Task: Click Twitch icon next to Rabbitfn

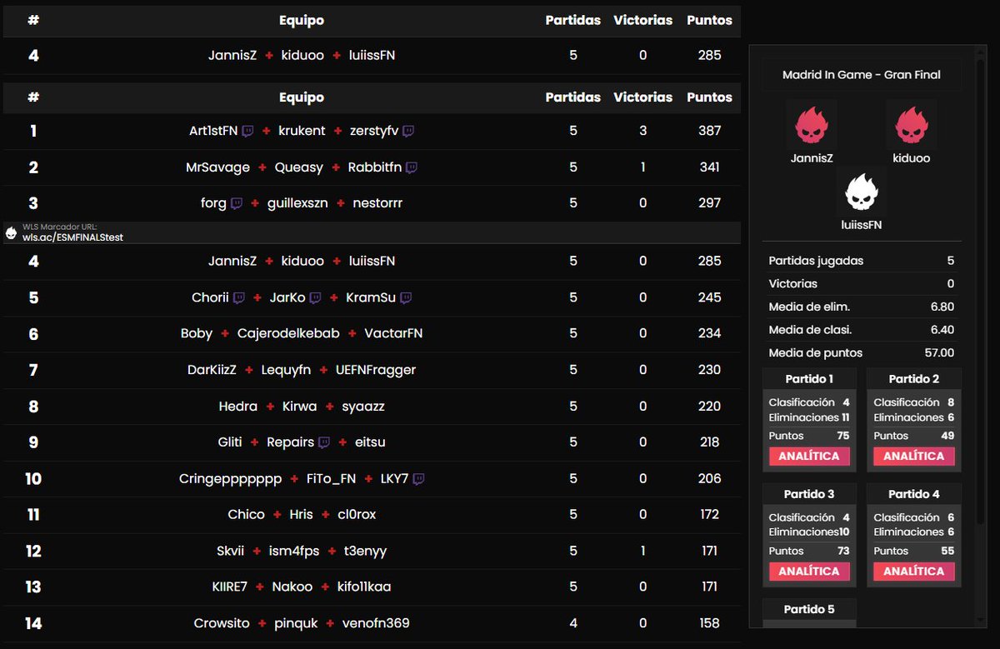Action: click(x=412, y=167)
